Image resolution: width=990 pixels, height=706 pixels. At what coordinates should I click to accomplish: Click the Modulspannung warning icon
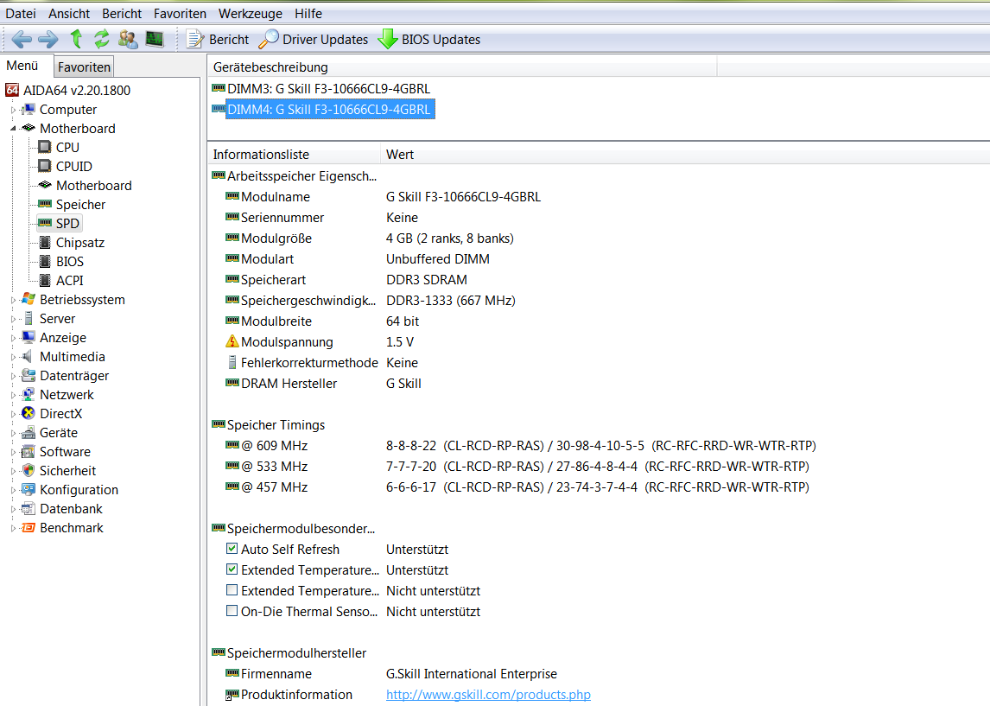pyautogui.click(x=232, y=341)
